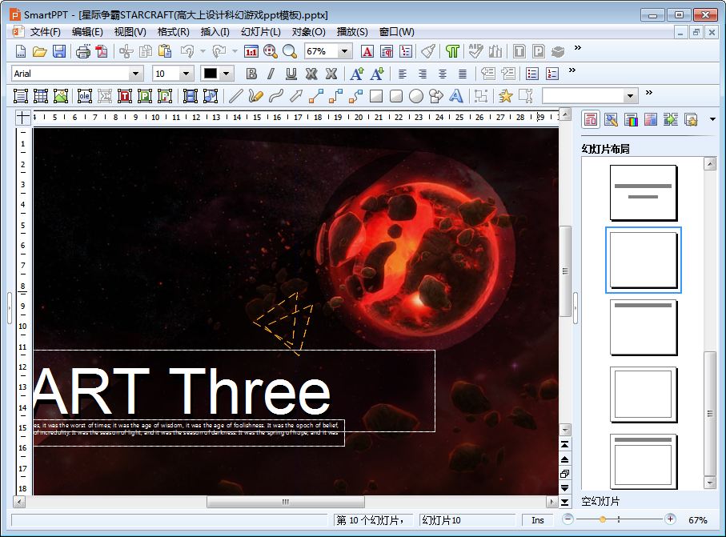Insert an OLE object frame
This screenshot has height=537, width=726.
84,96
